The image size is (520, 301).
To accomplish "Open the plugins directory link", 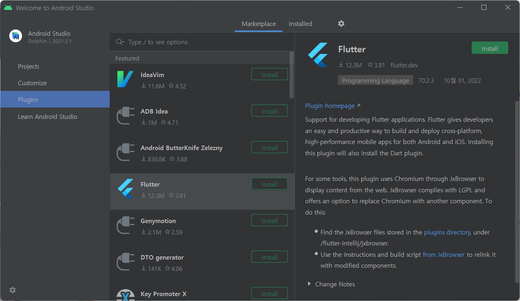I will (447, 232).
